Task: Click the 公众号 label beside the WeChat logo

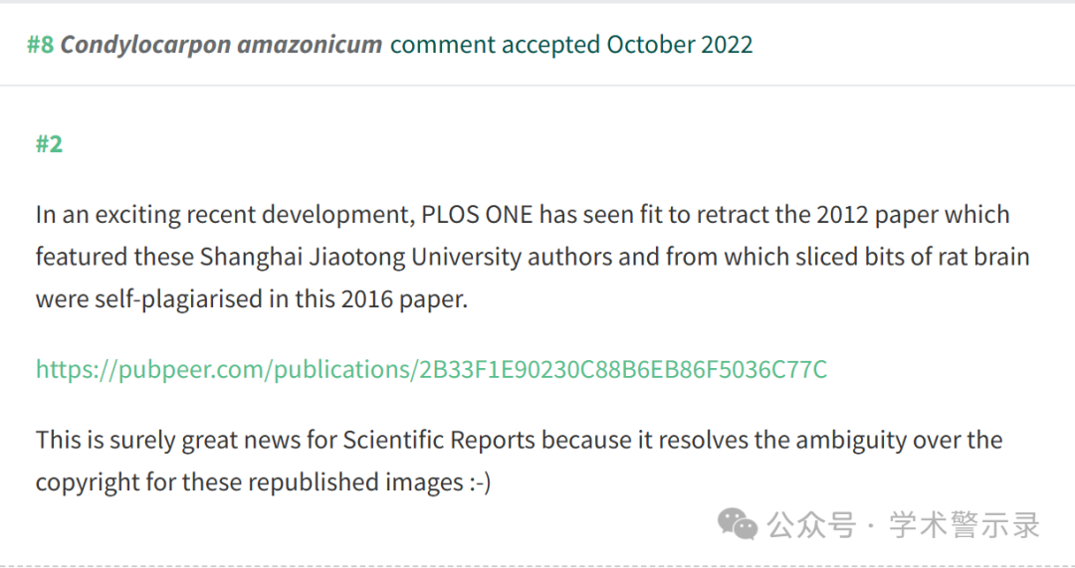Action: click(x=812, y=525)
